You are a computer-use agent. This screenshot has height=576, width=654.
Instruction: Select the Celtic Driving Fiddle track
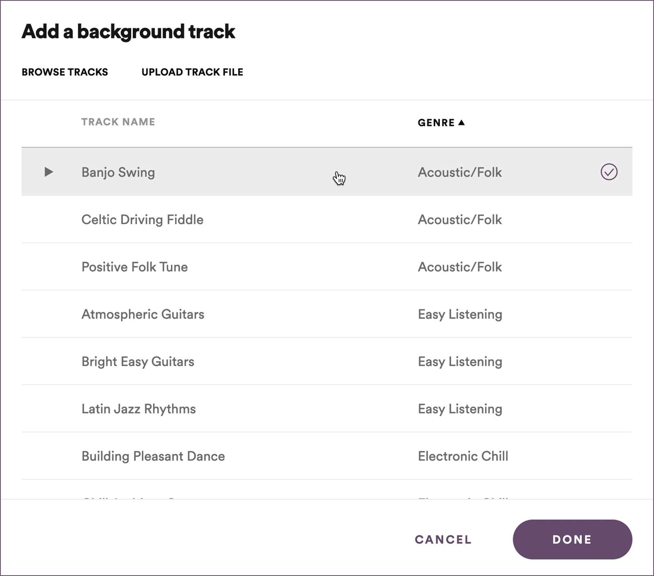point(142,220)
